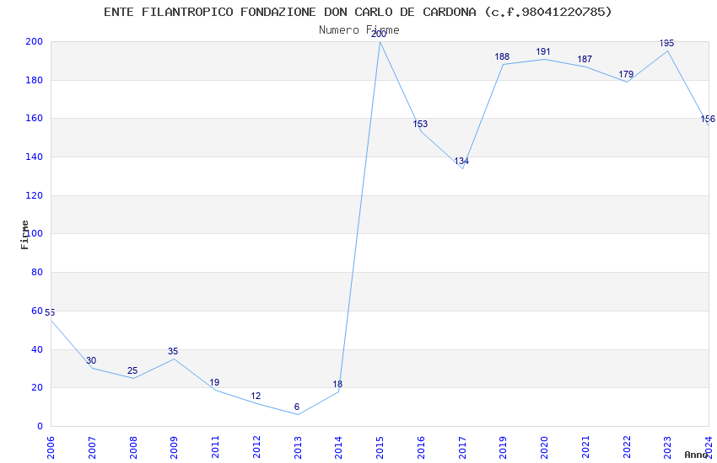Click x-axis year 2014

coord(338,447)
